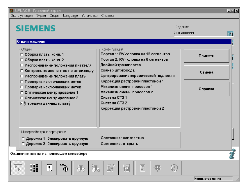
Task: Click the Ожидание платы на подающем конвейере message
Action: coord(49,154)
